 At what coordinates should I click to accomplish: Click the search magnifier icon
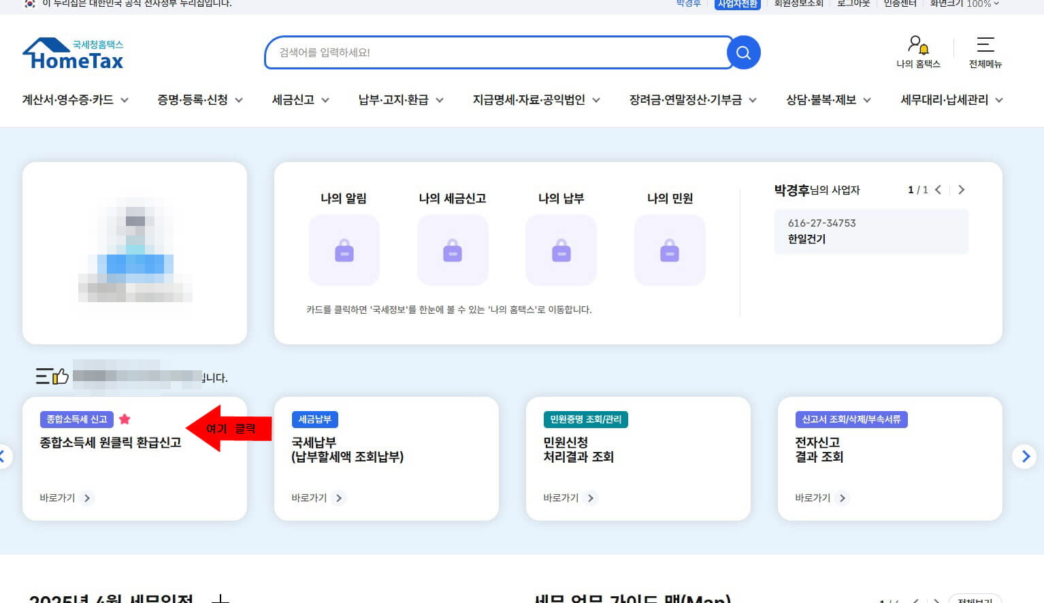(x=743, y=52)
